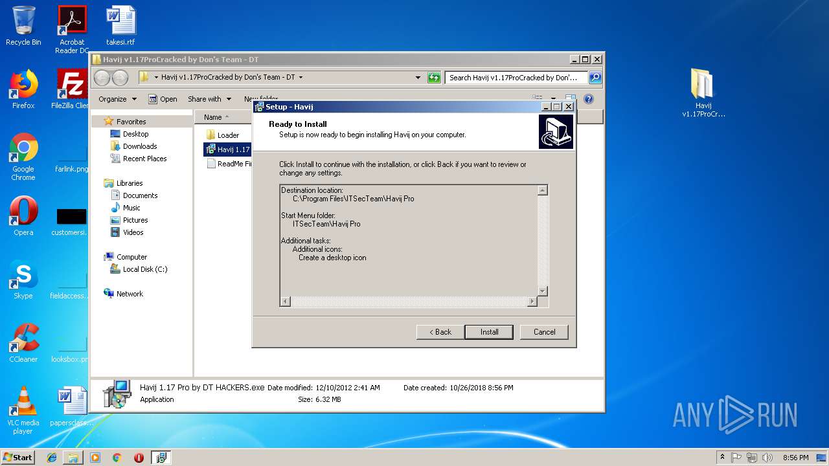Click the setup wizard computer icon
This screenshot has height=466, width=829.
point(556,132)
